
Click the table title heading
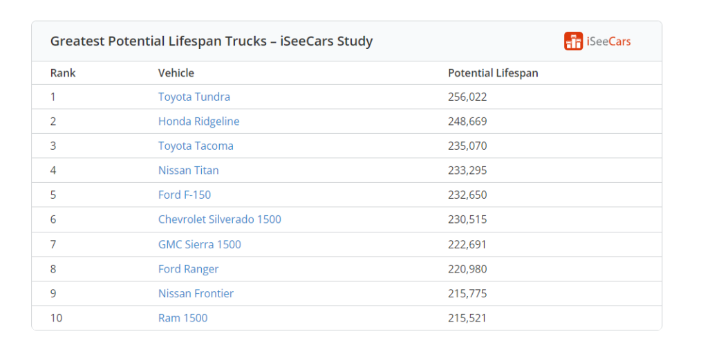(x=212, y=41)
